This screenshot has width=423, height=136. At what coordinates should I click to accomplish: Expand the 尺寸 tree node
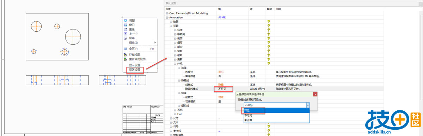pos(171,118)
